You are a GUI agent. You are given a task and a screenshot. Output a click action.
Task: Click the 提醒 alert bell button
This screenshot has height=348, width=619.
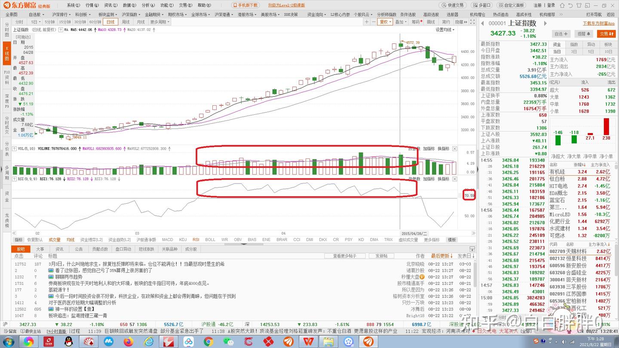click(584, 34)
